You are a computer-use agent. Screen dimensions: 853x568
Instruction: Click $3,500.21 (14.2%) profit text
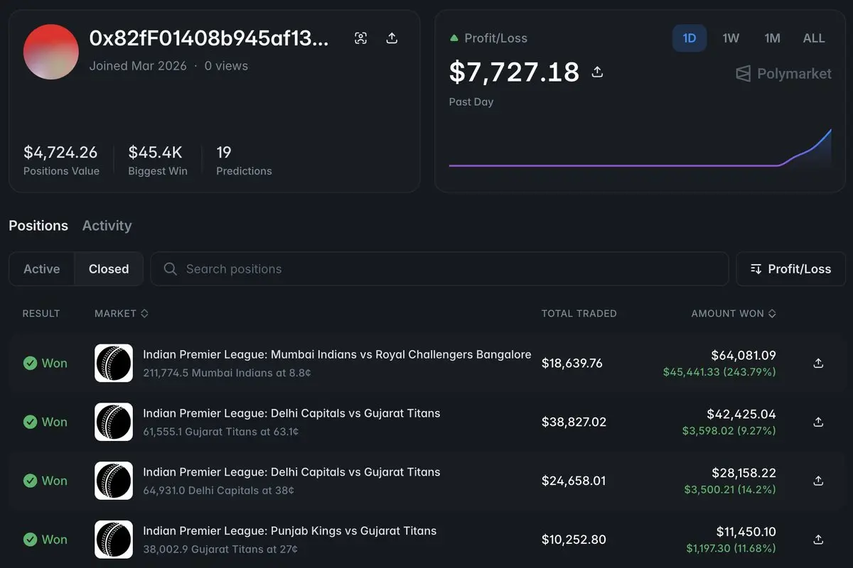click(730, 489)
